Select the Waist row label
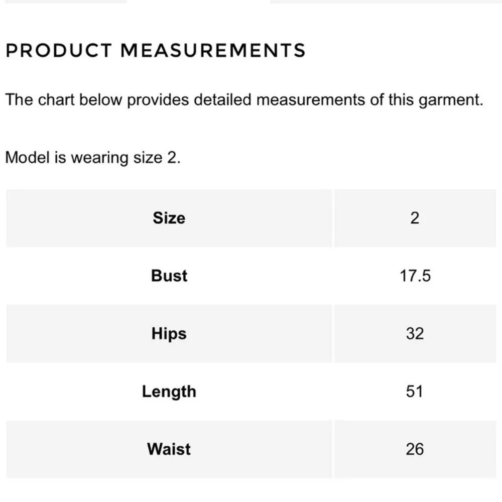 click(169, 448)
